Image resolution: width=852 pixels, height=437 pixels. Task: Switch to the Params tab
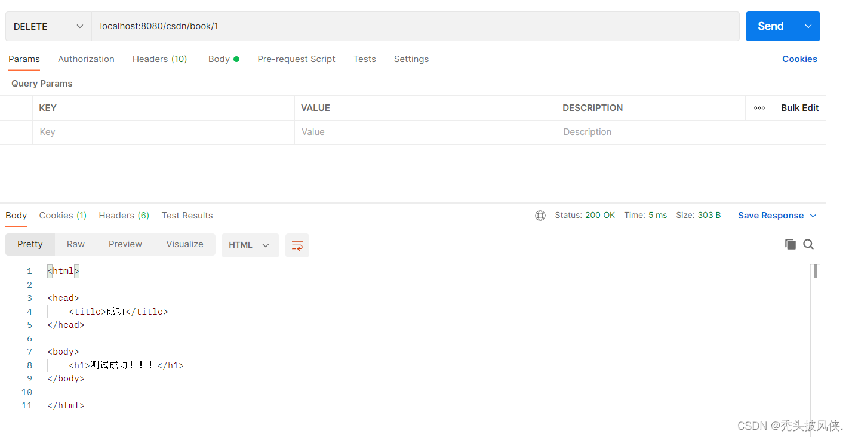(24, 59)
